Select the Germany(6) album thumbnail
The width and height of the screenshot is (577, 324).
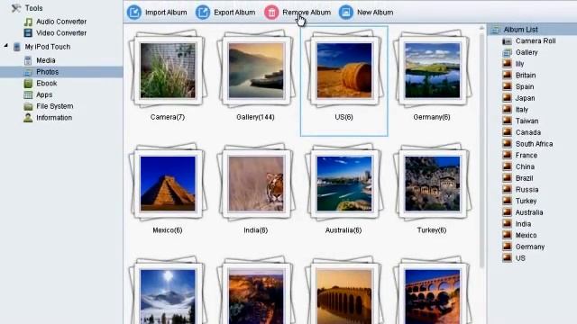pyautogui.click(x=433, y=70)
